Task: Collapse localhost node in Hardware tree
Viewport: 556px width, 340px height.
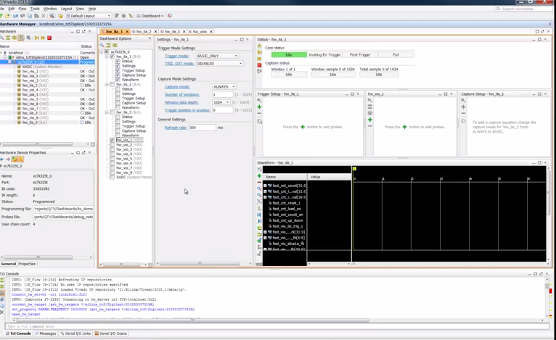Action: [x=1, y=52]
